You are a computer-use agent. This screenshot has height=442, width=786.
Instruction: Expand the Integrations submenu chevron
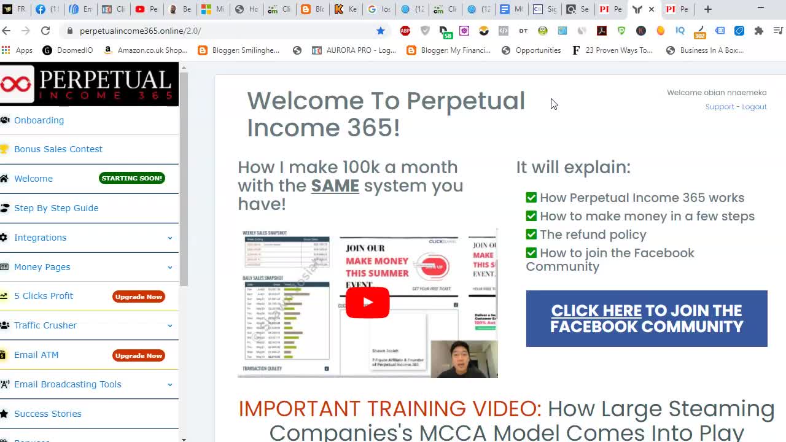170,238
